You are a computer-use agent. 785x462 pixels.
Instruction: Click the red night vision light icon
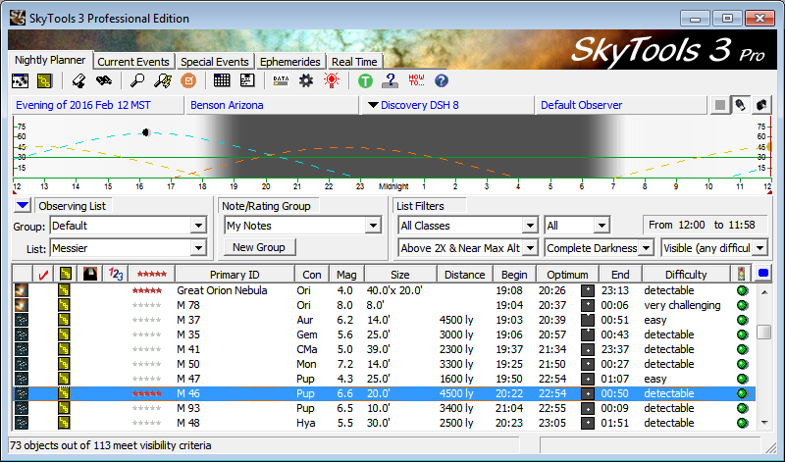pyautogui.click(x=333, y=80)
